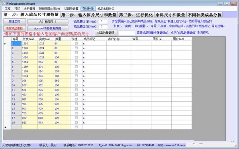The image size is (239, 149).
Task: Select length cell 524 in row 11
Action: (29, 90)
